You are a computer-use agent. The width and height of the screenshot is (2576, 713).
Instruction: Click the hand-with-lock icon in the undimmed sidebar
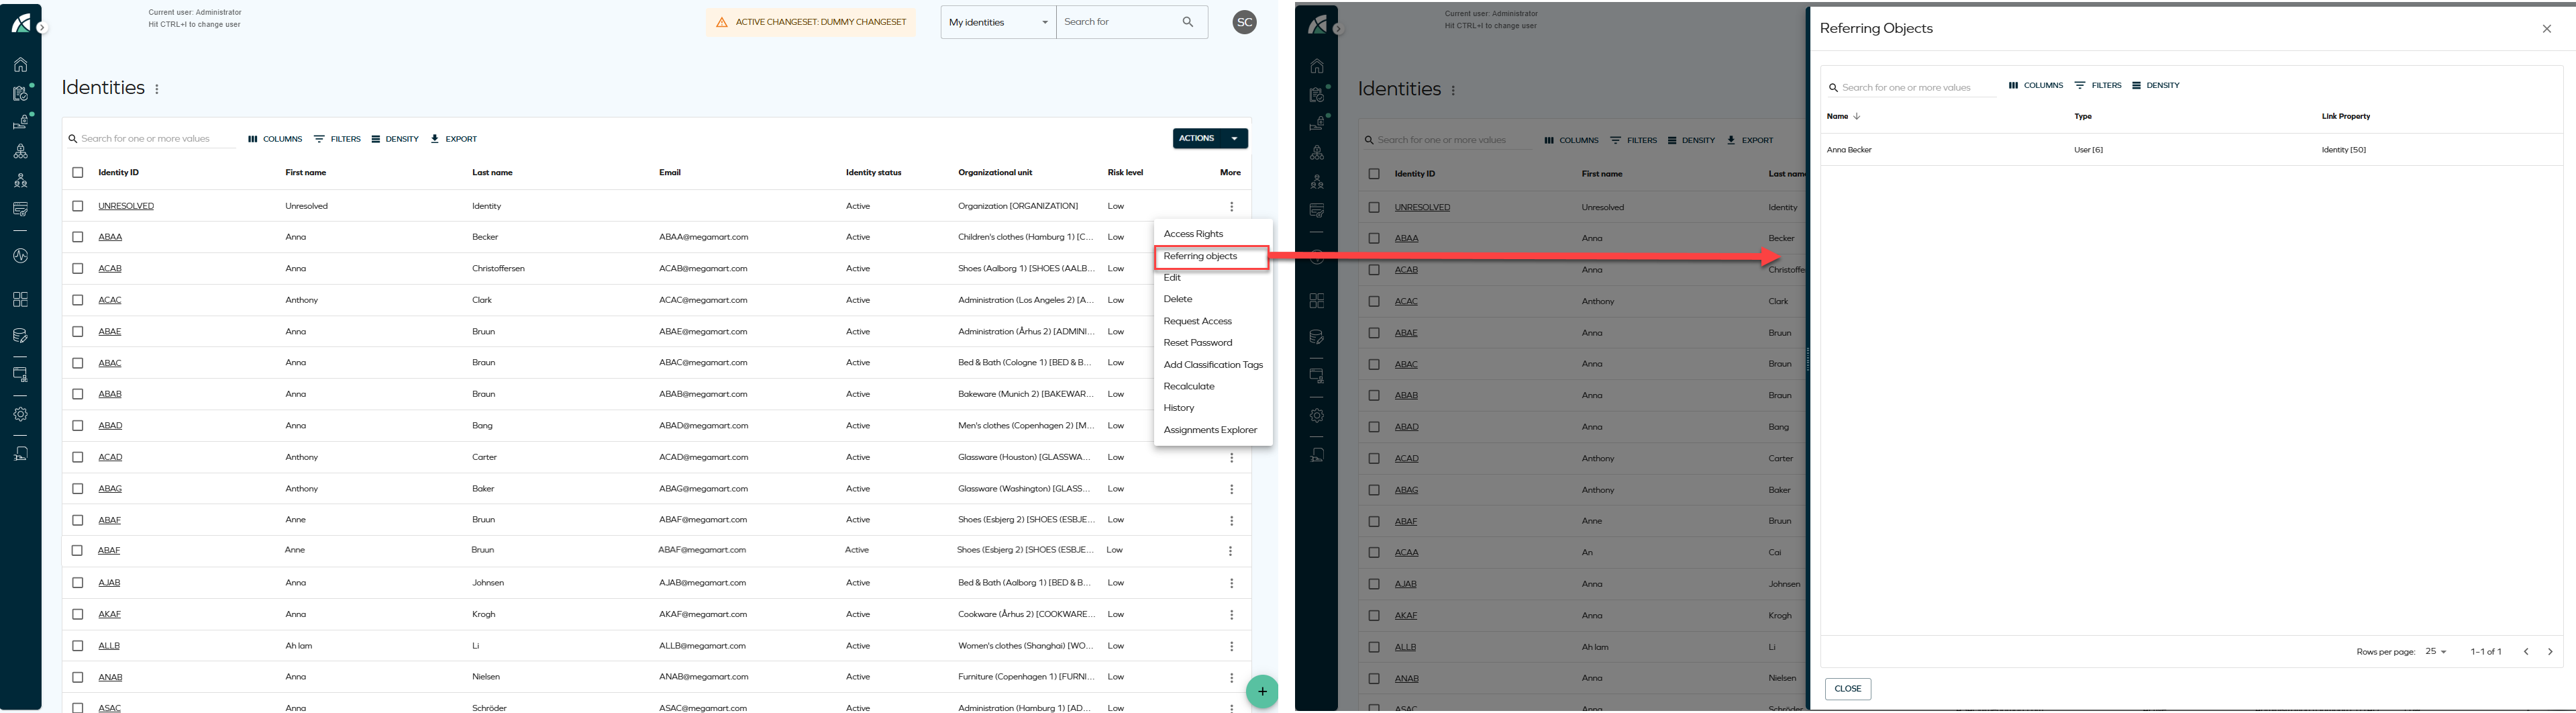point(20,122)
